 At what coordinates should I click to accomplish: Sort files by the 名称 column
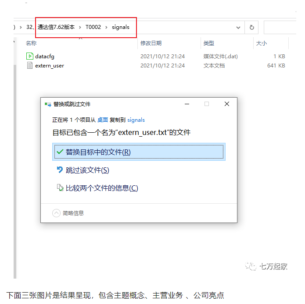(31, 43)
